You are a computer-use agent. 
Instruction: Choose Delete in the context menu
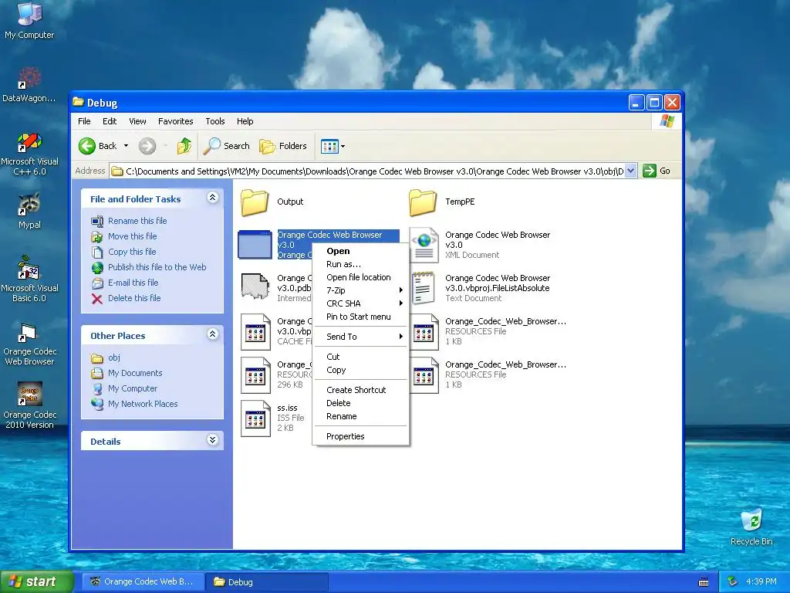click(x=361, y=403)
